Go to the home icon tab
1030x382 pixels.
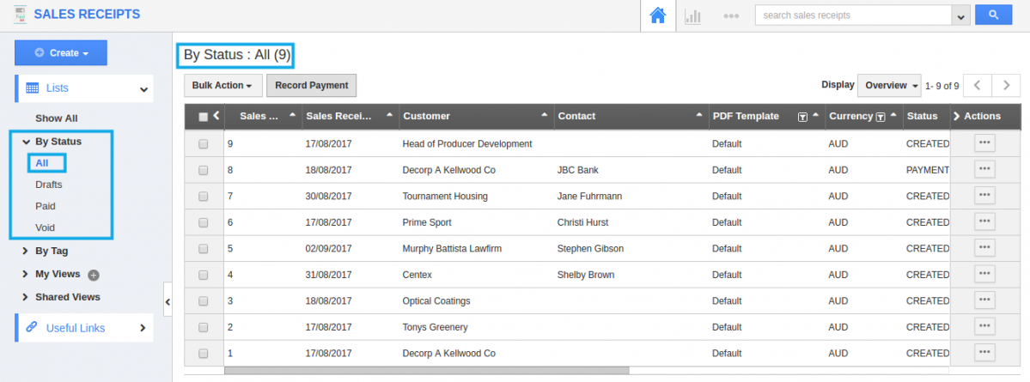[658, 15]
